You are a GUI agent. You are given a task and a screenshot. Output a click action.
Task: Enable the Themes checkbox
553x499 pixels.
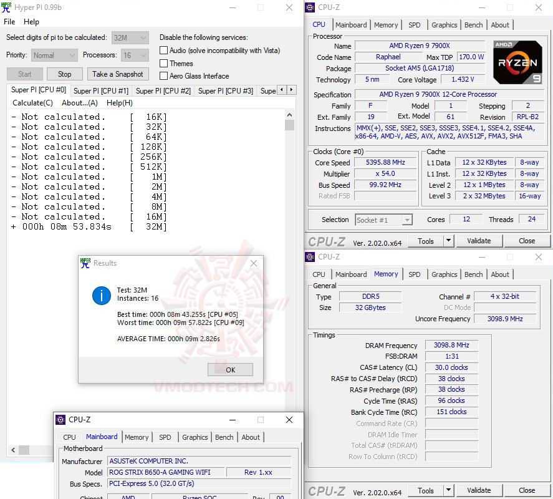(165, 63)
